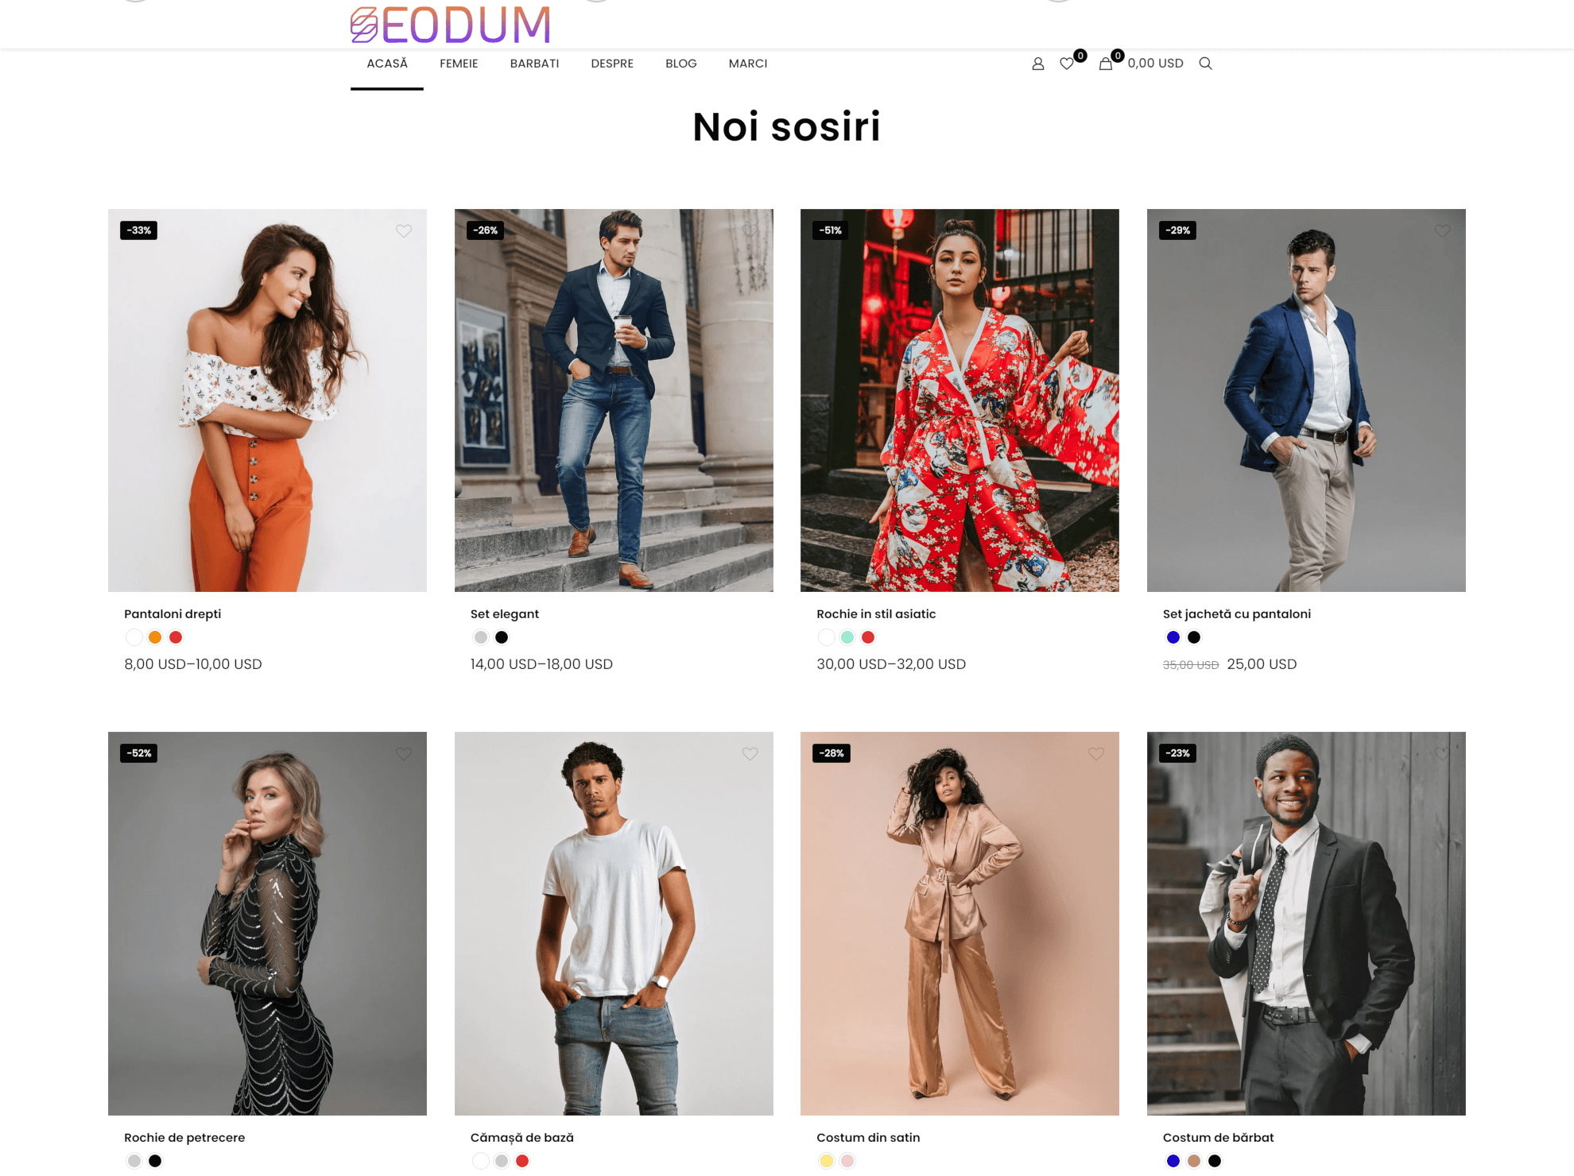This screenshot has width=1574, height=1176.
Task: Add Cămașă de bază to wishlist
Action: click(x=750, y=753)
